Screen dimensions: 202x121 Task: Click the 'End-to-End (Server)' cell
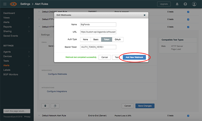tap(97, 116)
